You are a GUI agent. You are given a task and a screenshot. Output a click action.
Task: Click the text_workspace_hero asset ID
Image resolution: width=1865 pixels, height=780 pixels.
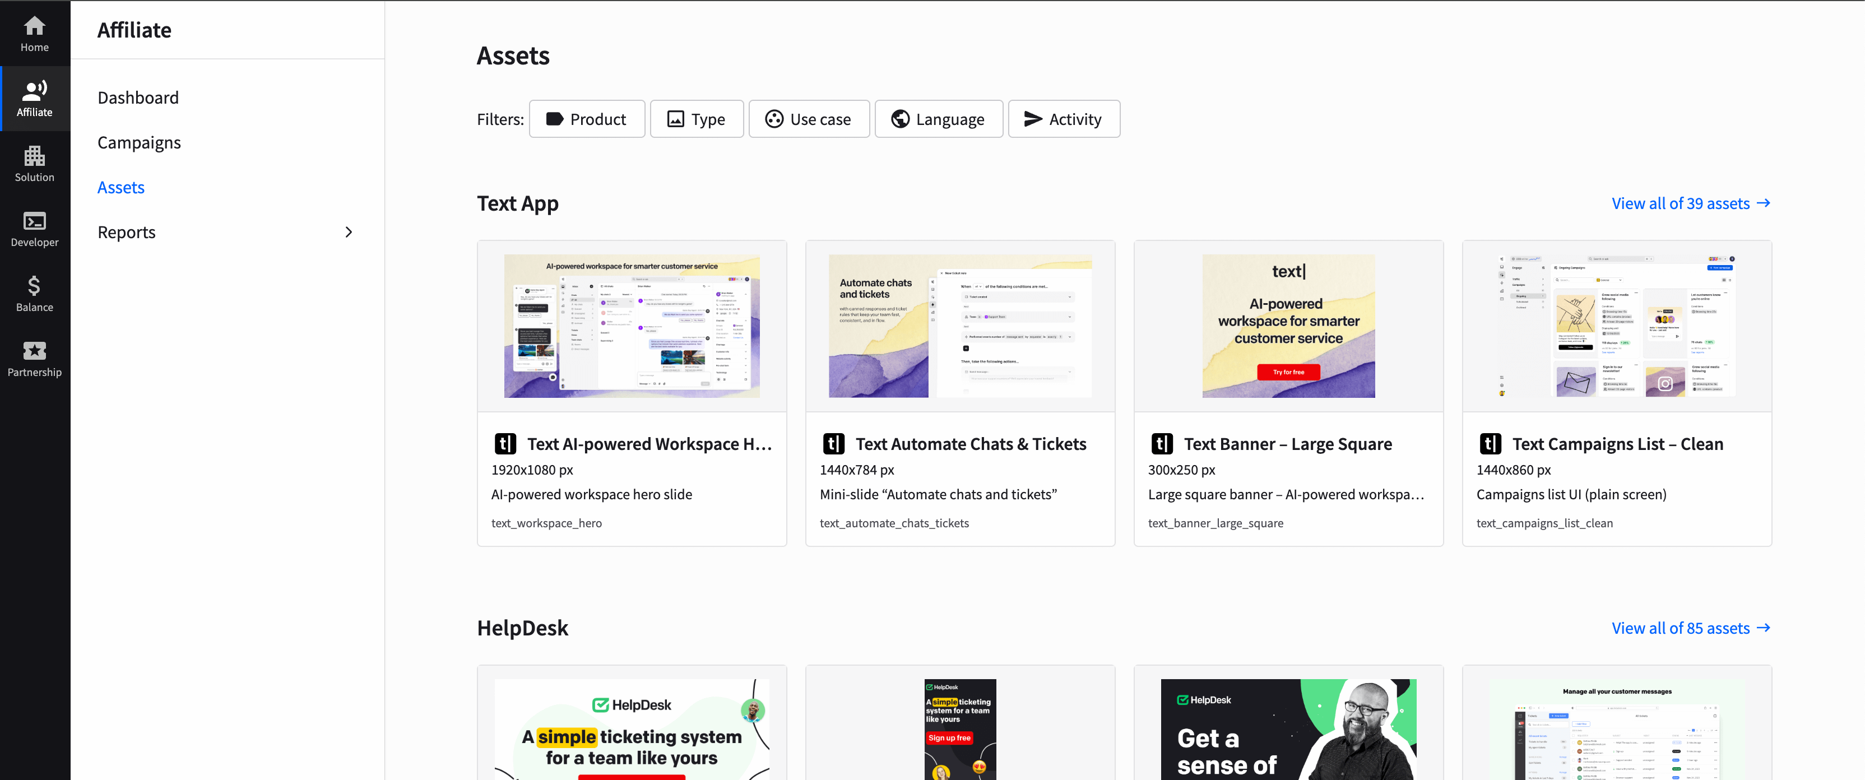[x=546, y=522]
